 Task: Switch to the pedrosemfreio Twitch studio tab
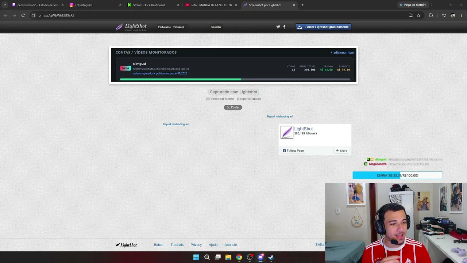click(38, 5)
